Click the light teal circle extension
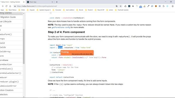The width and height of the screenshot is (175, 98). [x=167, y=6]
